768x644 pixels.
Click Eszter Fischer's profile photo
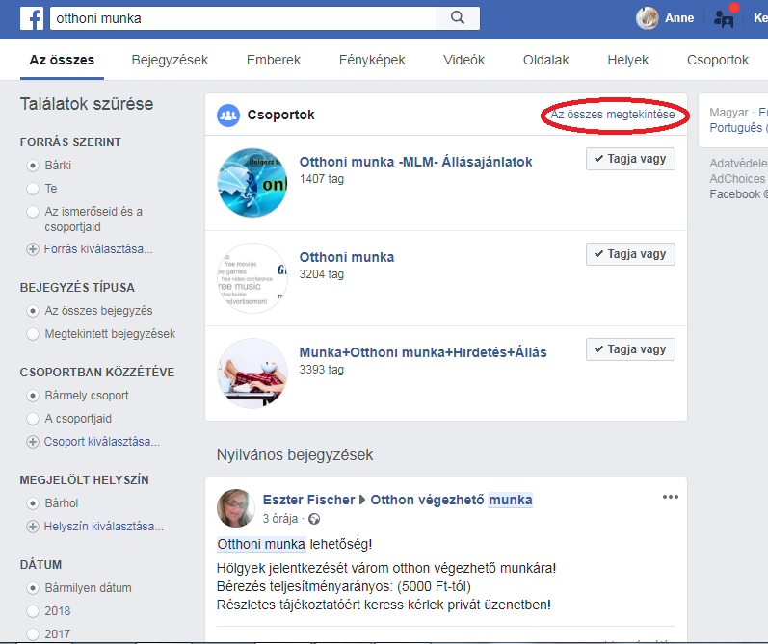236,508
